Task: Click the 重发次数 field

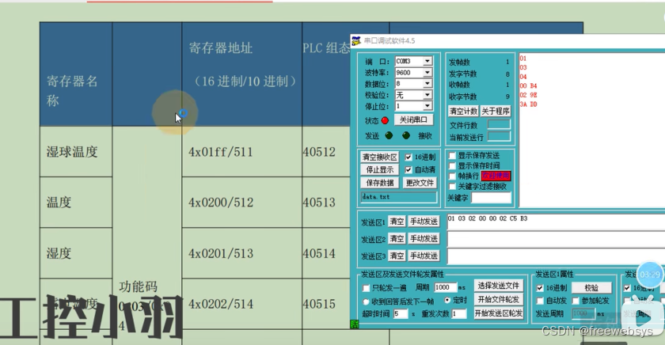Action: (x=459, y=314)
